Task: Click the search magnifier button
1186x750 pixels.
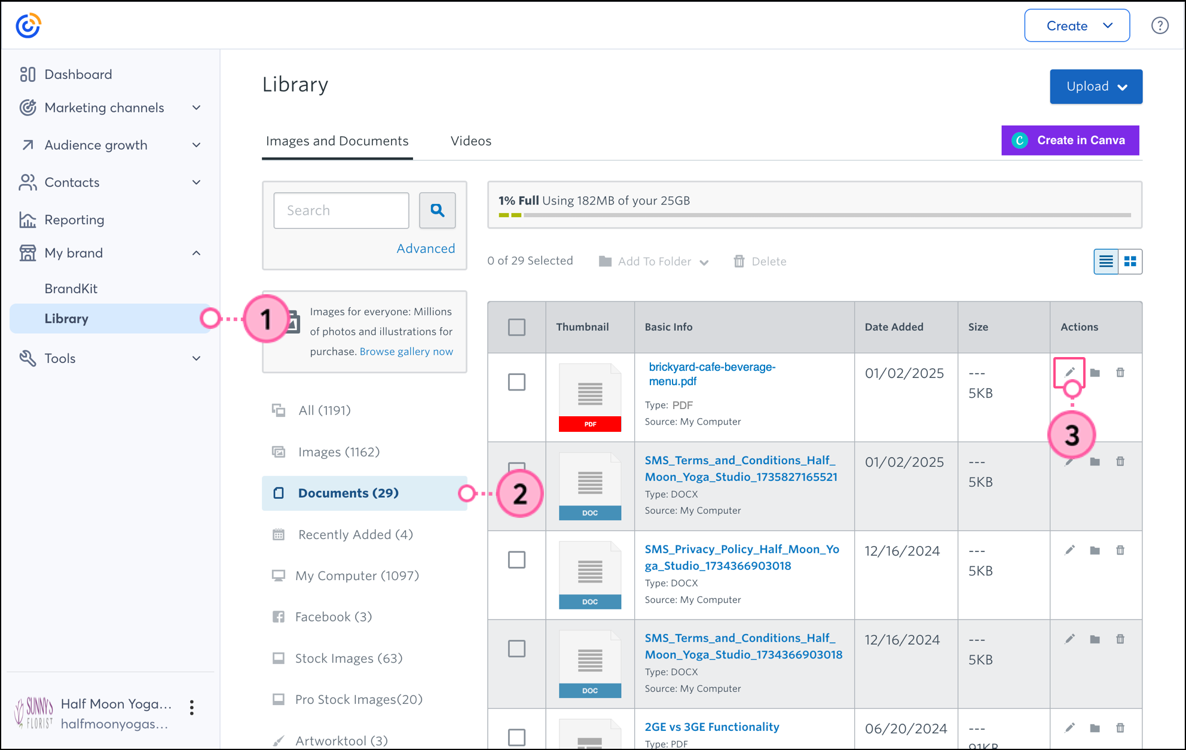Action: point(437,210)
